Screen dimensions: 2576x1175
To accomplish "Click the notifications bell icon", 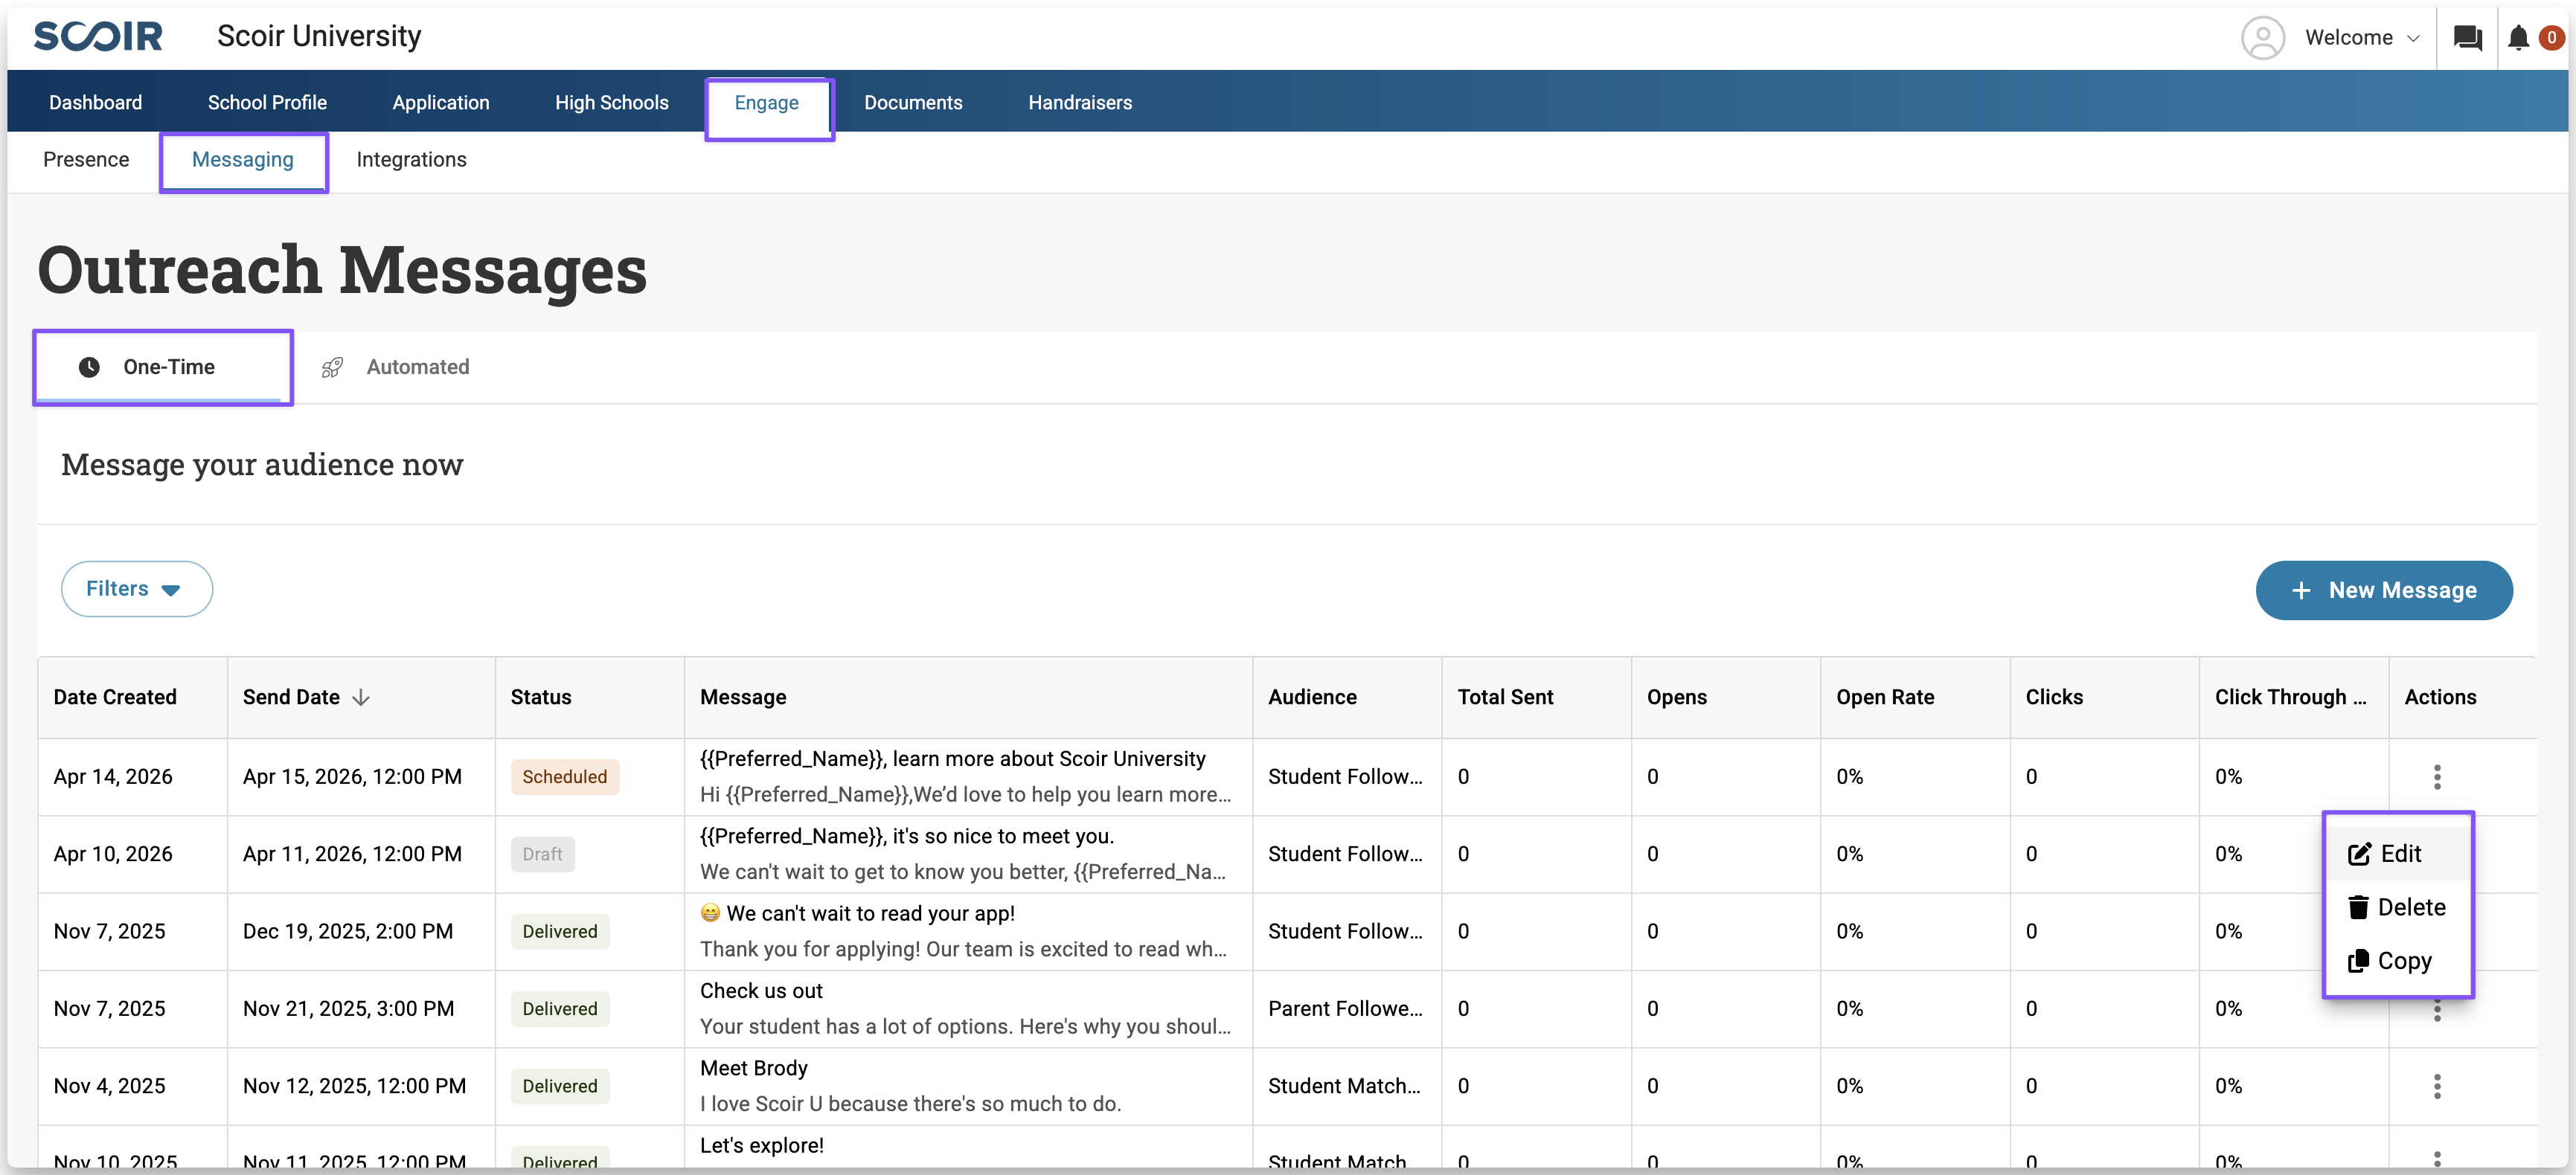I will tap(2518, 38).
